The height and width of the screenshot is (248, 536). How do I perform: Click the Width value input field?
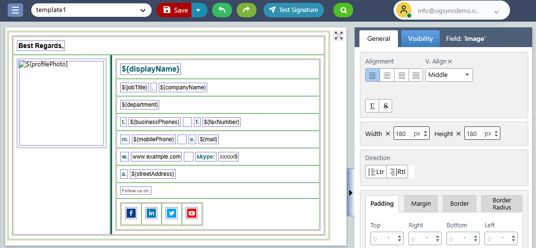click(403, 134)
